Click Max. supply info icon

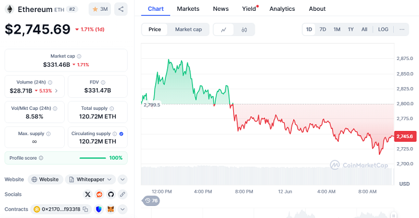click(49, 134)
